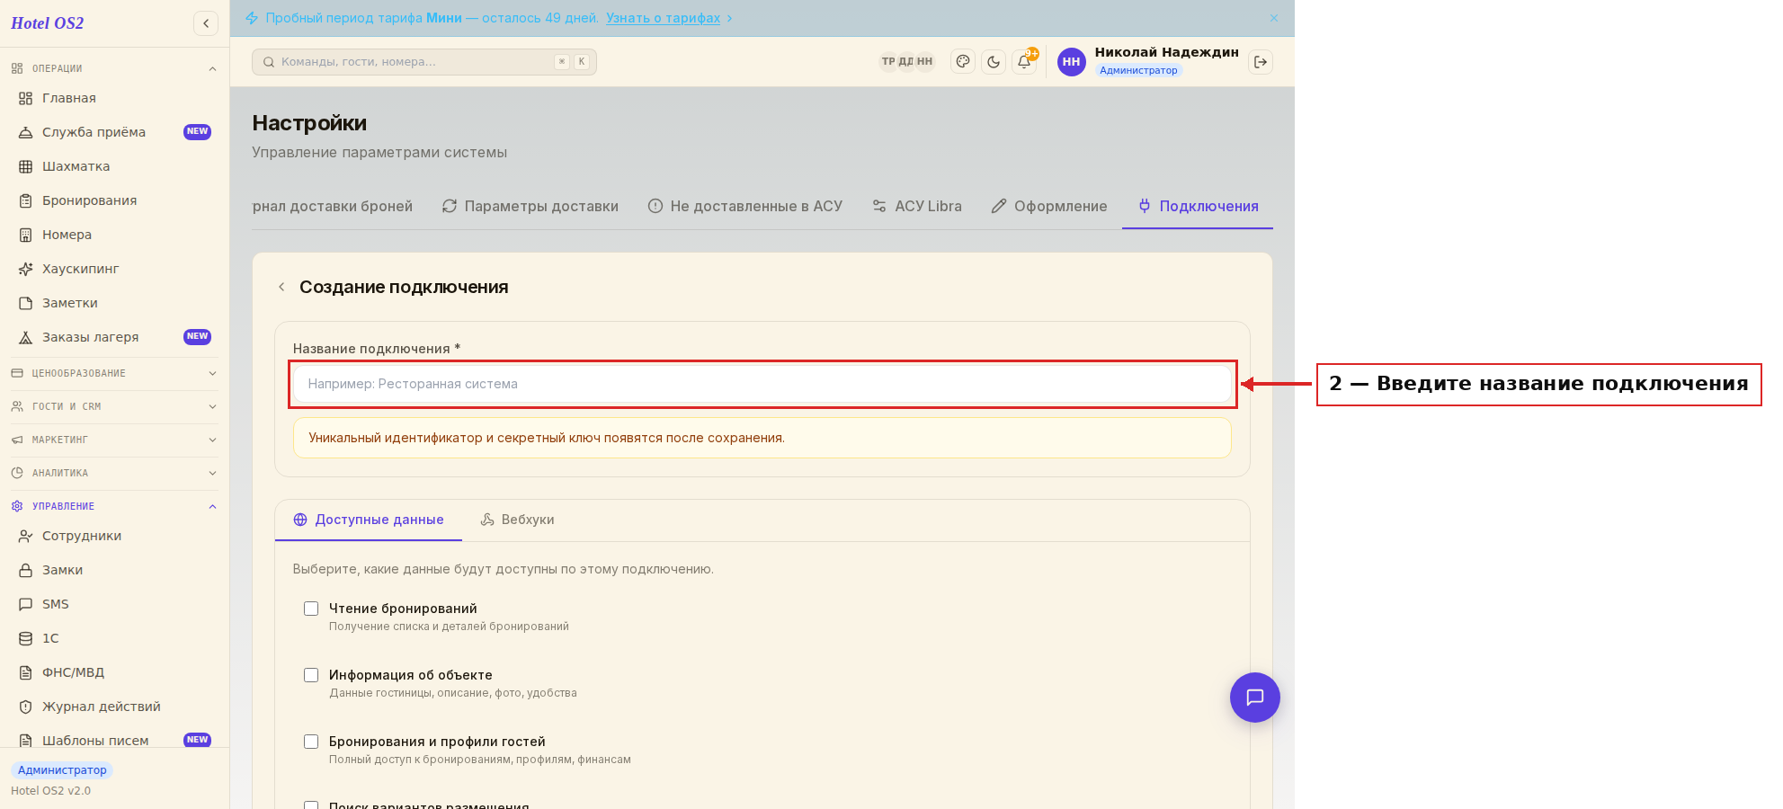Open the chat support bubble
Viewport: 1783px width, 809px height.
(x=1255, y=698)
